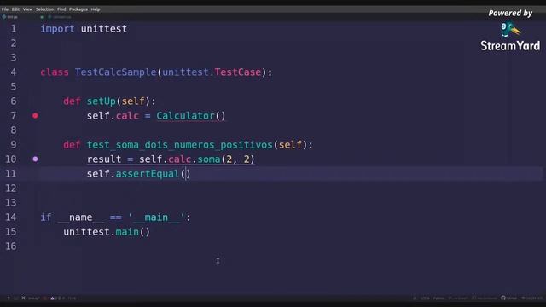
Task: Open the View menu
Action: 27,9
